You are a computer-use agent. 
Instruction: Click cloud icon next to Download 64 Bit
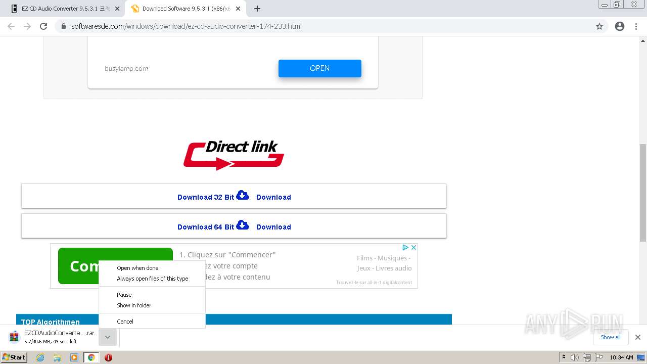click(x=243, y=225)
